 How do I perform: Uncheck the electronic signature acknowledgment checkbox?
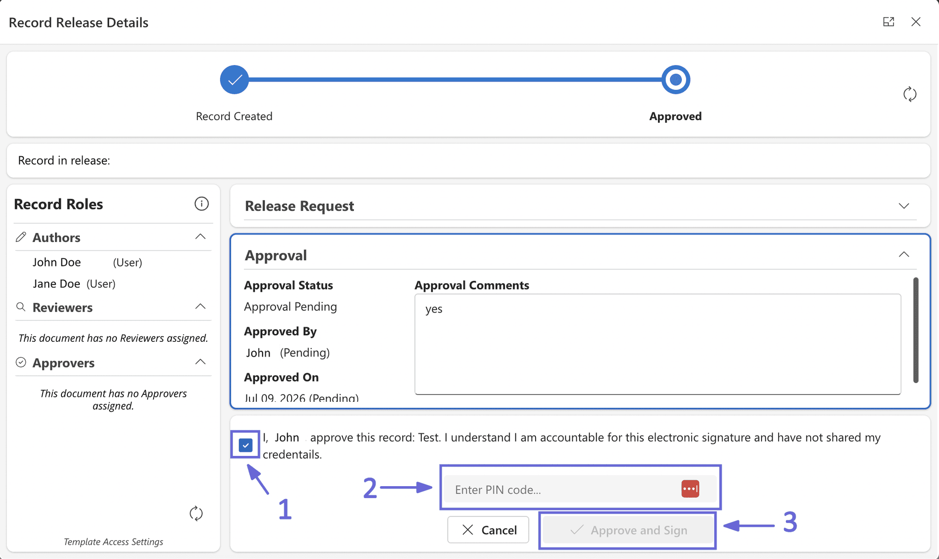tap(246, 445)
